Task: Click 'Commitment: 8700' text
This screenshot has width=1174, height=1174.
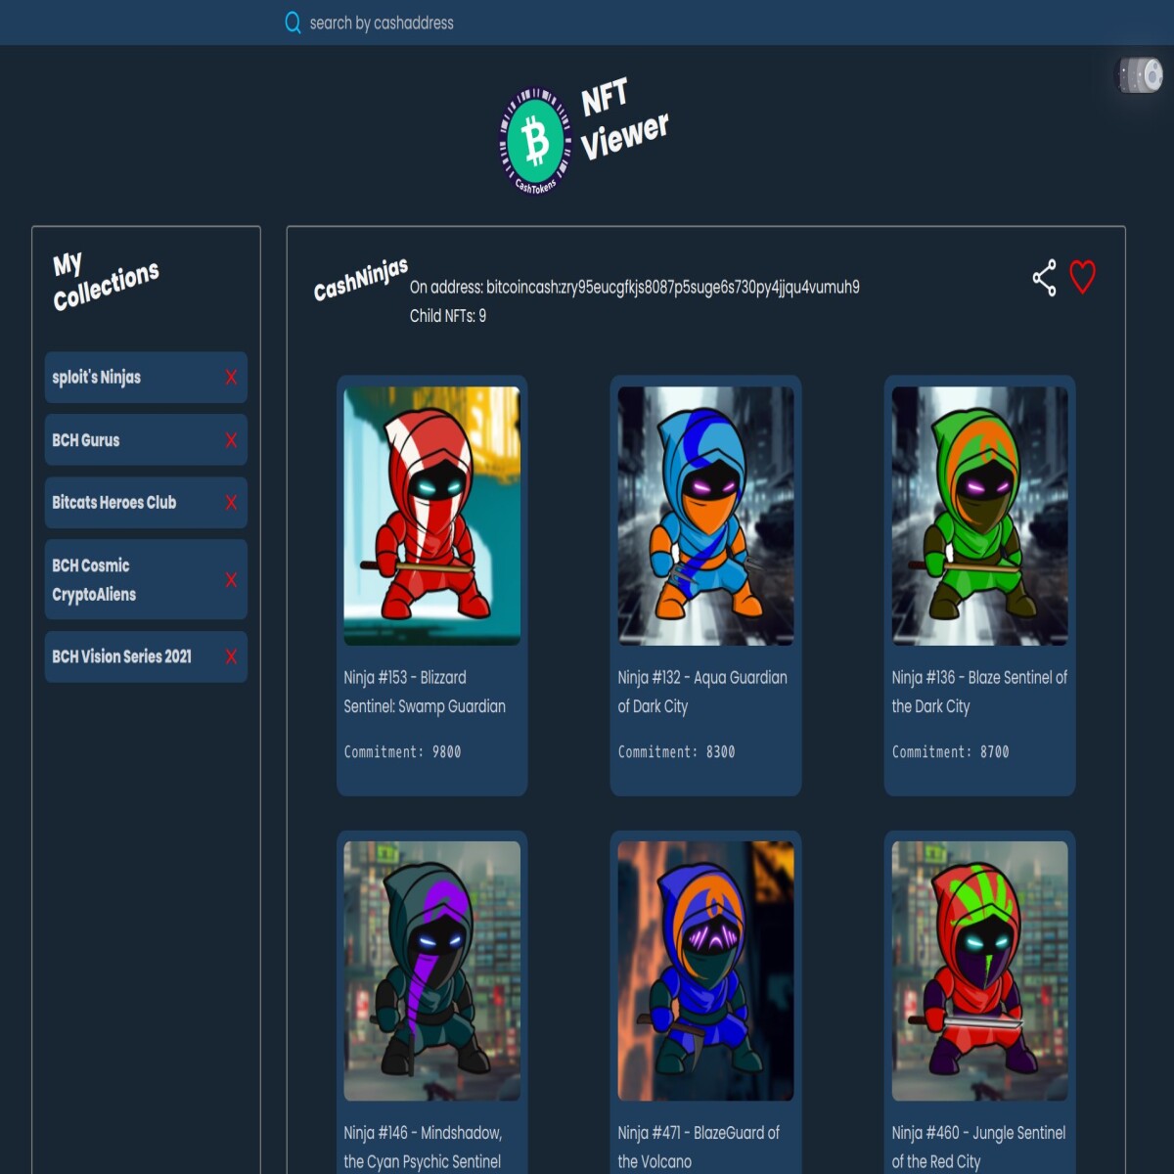Action: point(950,751)
